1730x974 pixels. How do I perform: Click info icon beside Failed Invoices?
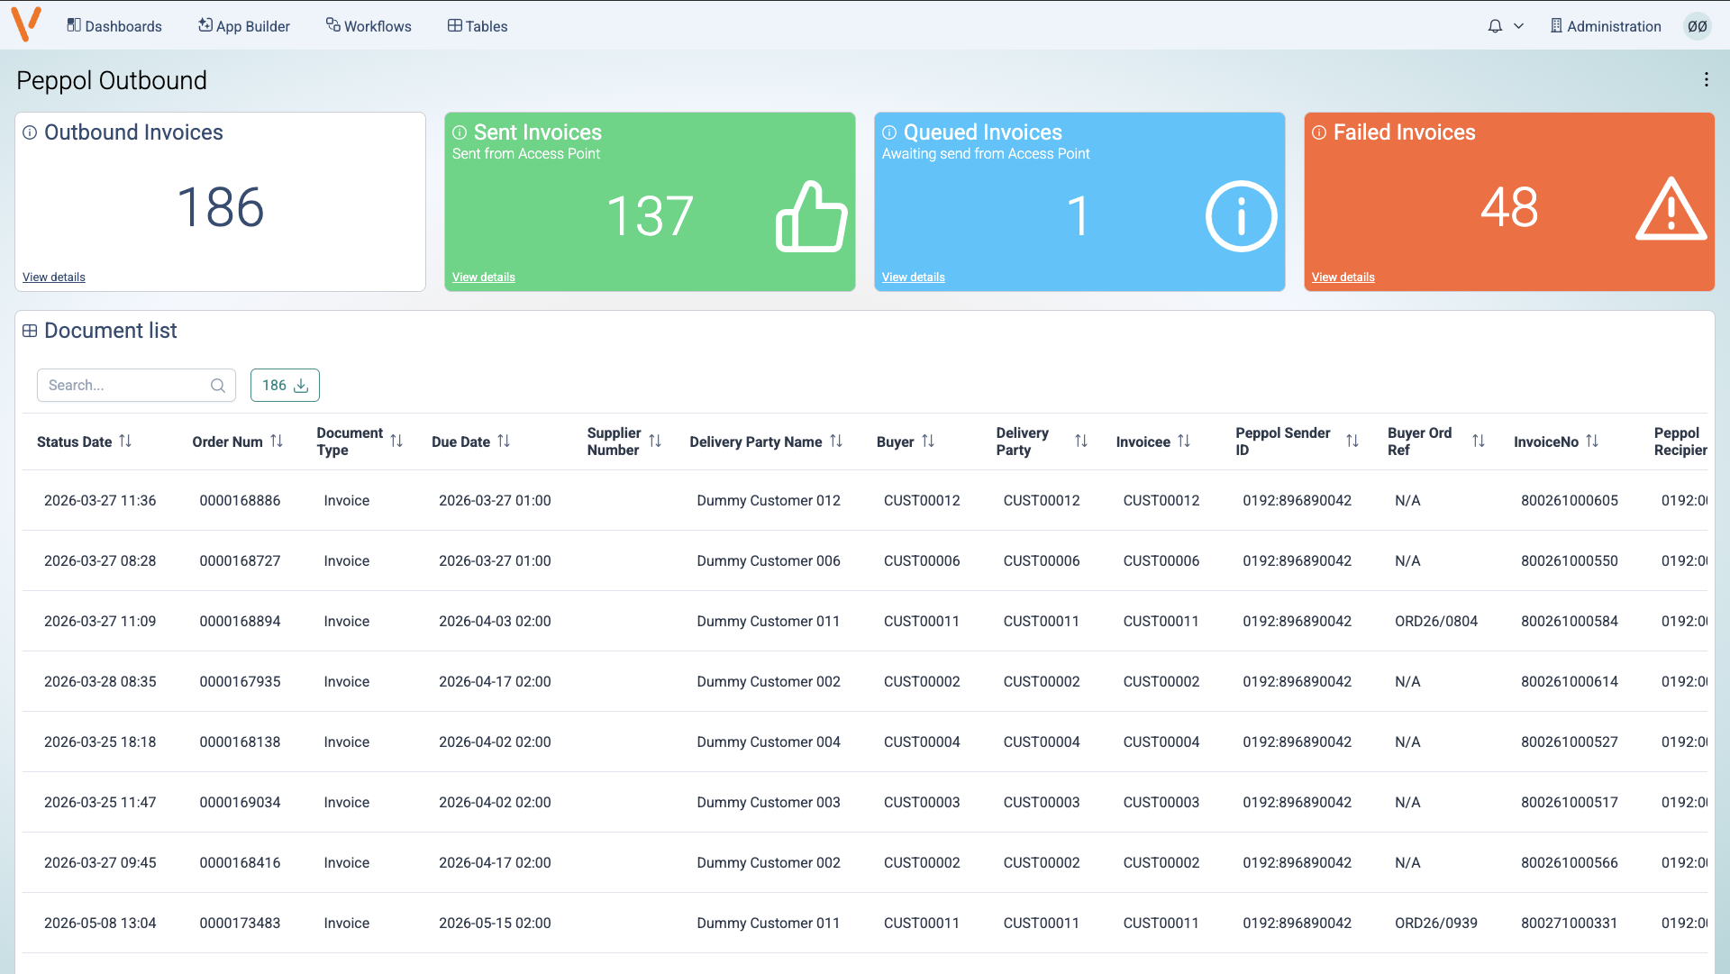pos(1319,132)
